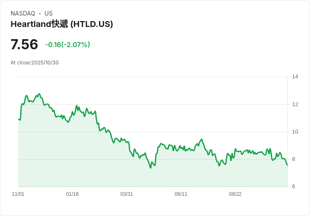Click the At close 2025/10/30 timestamp
This screenshot has width=310, height=216.
click(35, 63)
